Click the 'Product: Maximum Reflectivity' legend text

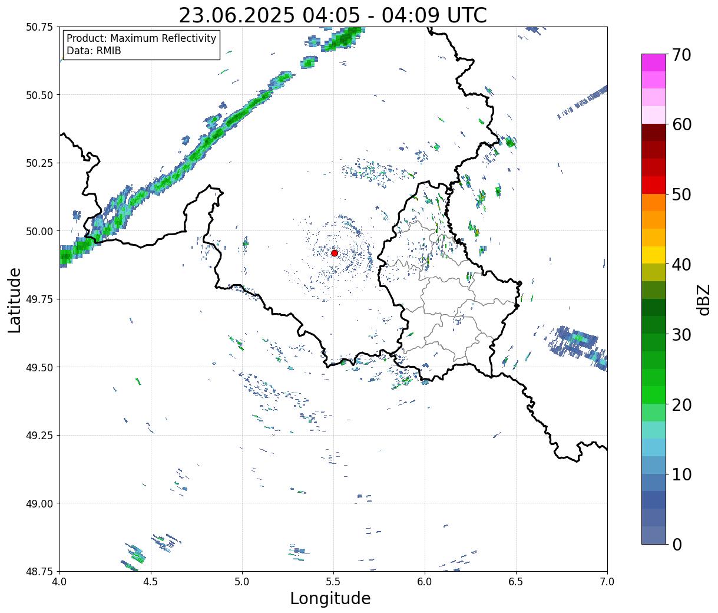pyautogui.click(x=141, y=38)
